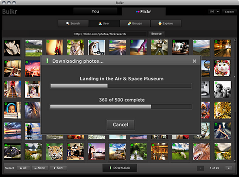Close the Downloading photos dialog
Viewport: 239px width, 177px height.
click(x=194, y=61)
